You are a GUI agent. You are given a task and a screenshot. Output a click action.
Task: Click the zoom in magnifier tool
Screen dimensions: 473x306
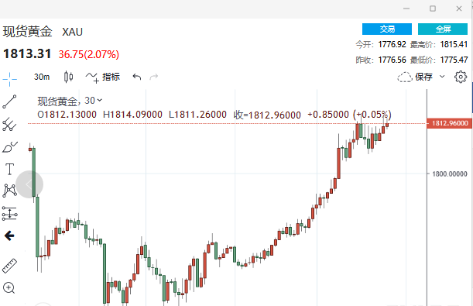(9, 288)
